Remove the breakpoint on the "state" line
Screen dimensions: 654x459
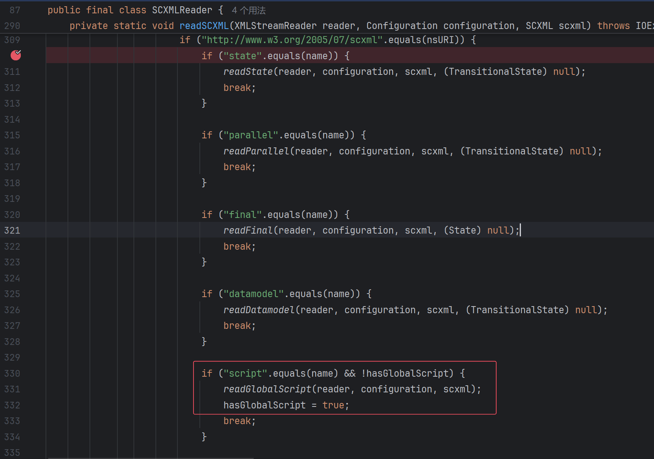coord(16,55)
